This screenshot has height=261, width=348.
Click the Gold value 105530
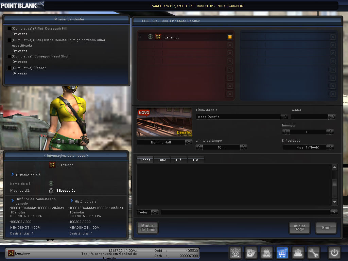tap(192, 250)
